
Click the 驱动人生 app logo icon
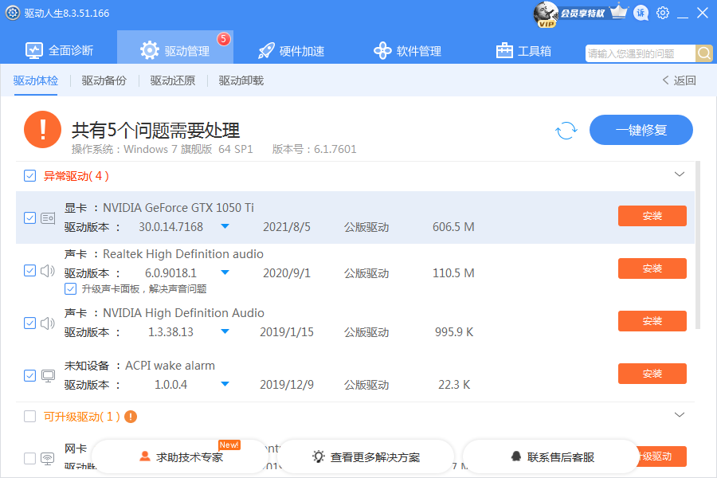[12, 13]
